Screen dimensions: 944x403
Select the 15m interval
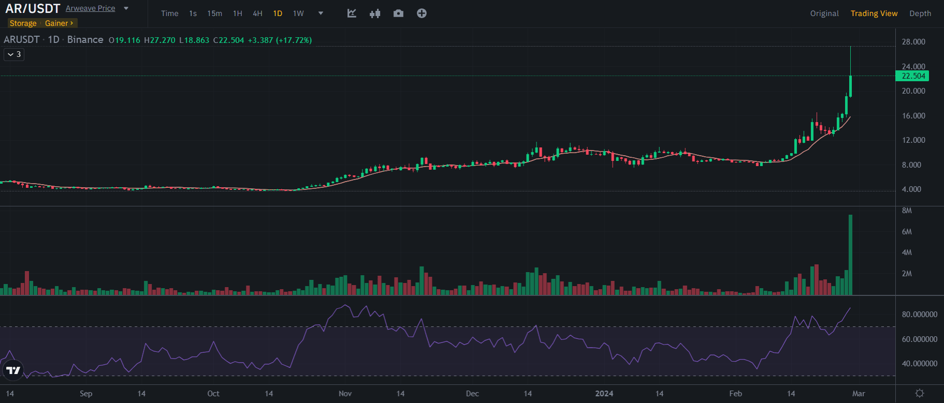coord(214,13)
